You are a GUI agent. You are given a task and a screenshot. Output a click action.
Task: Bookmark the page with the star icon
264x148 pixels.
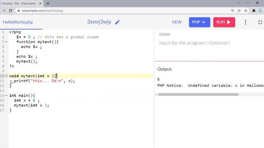tap(246, 11)
